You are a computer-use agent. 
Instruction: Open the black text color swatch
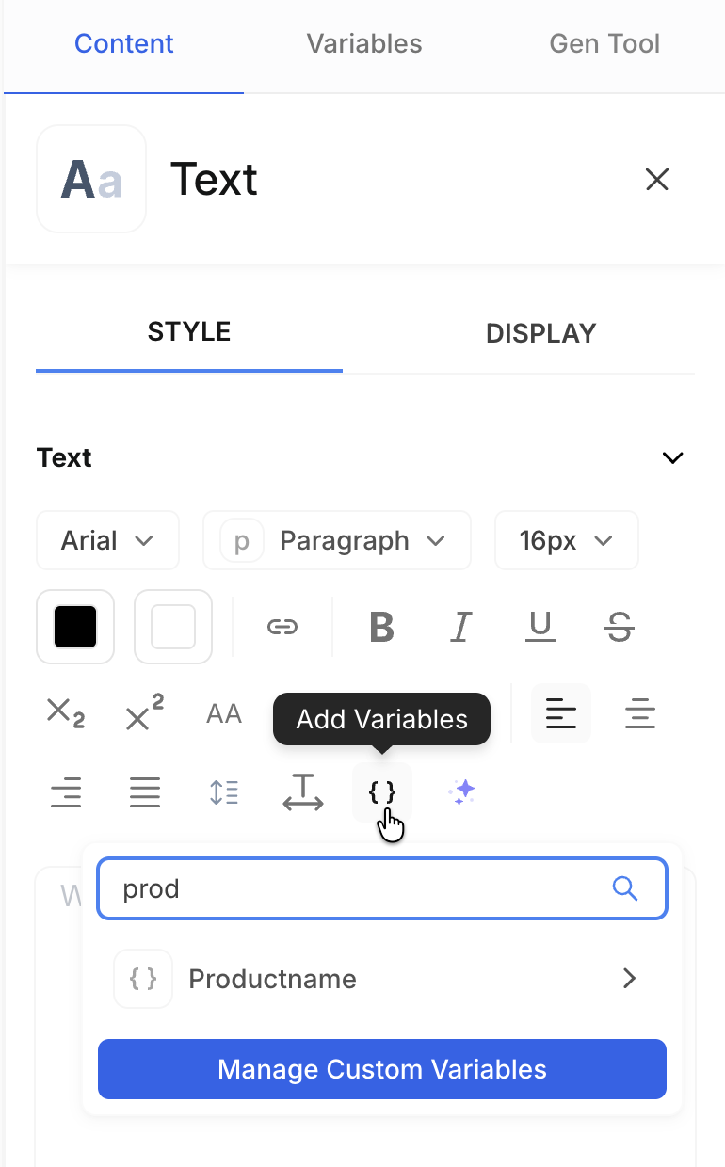pos(75,627)
